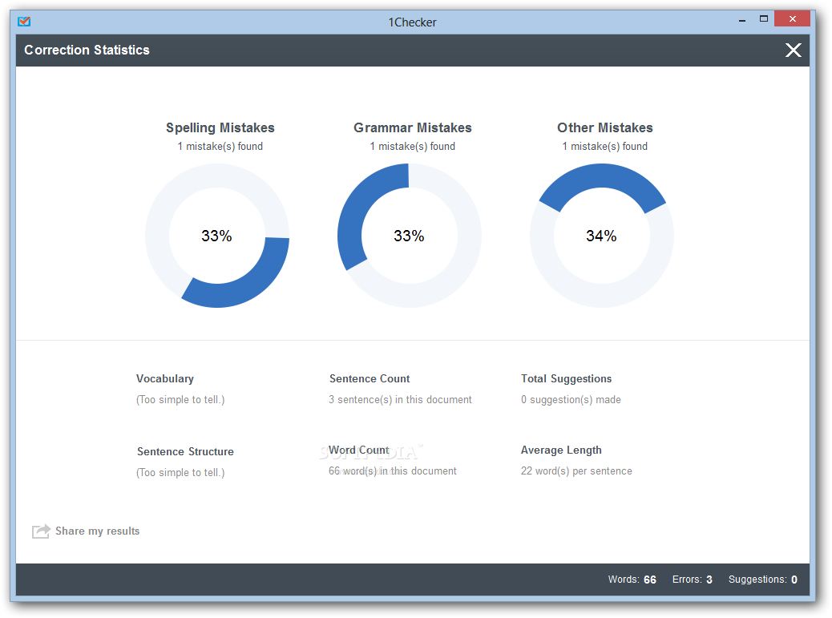Screen dimensions: 832x618
Task: Click '1 mistake(s) found' under Grammar Mistakes
Action: click(413, 147)
